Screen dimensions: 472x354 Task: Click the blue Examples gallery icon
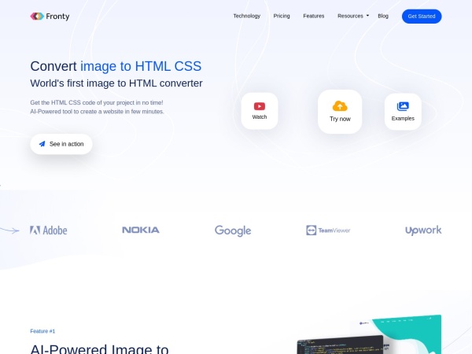pyautogui.click(x=403, y=106)
